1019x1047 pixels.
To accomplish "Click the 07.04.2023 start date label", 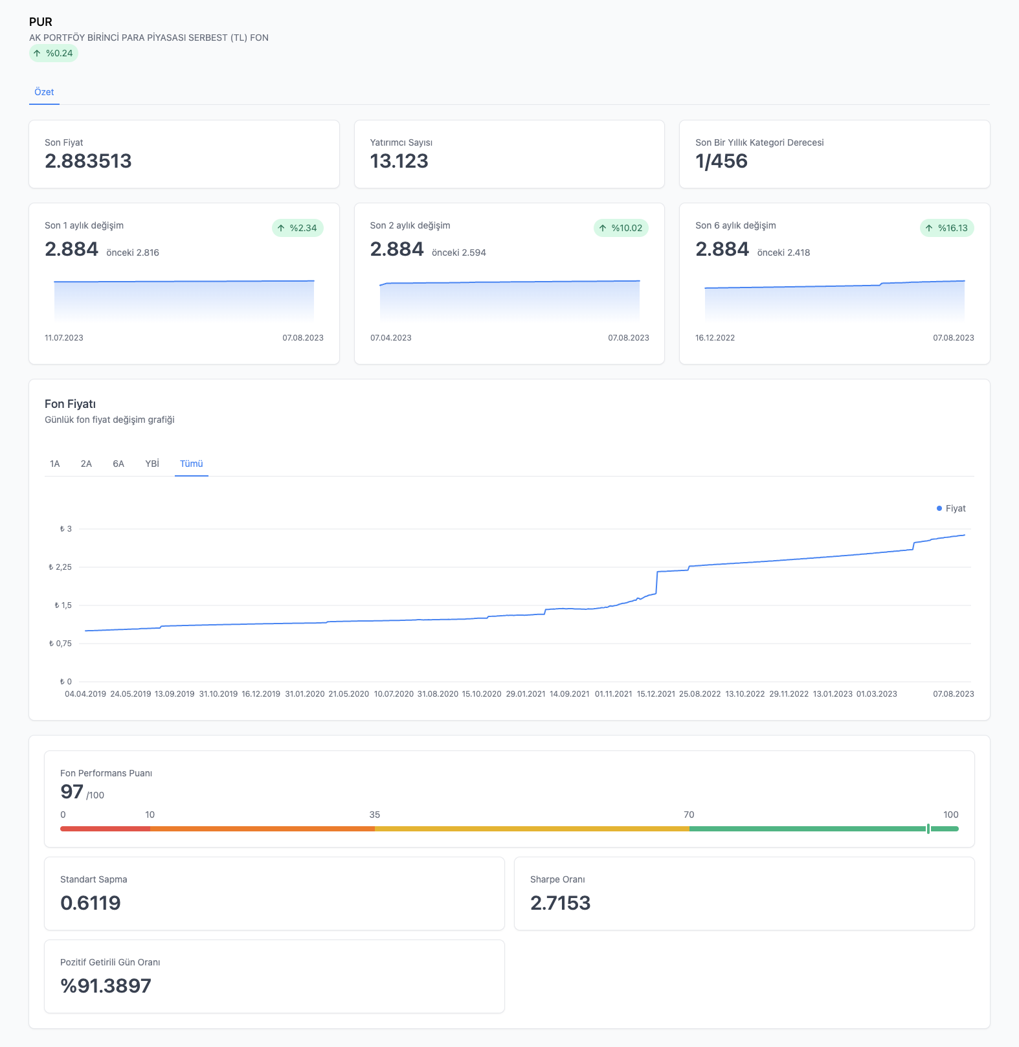I will pos(391,338).
